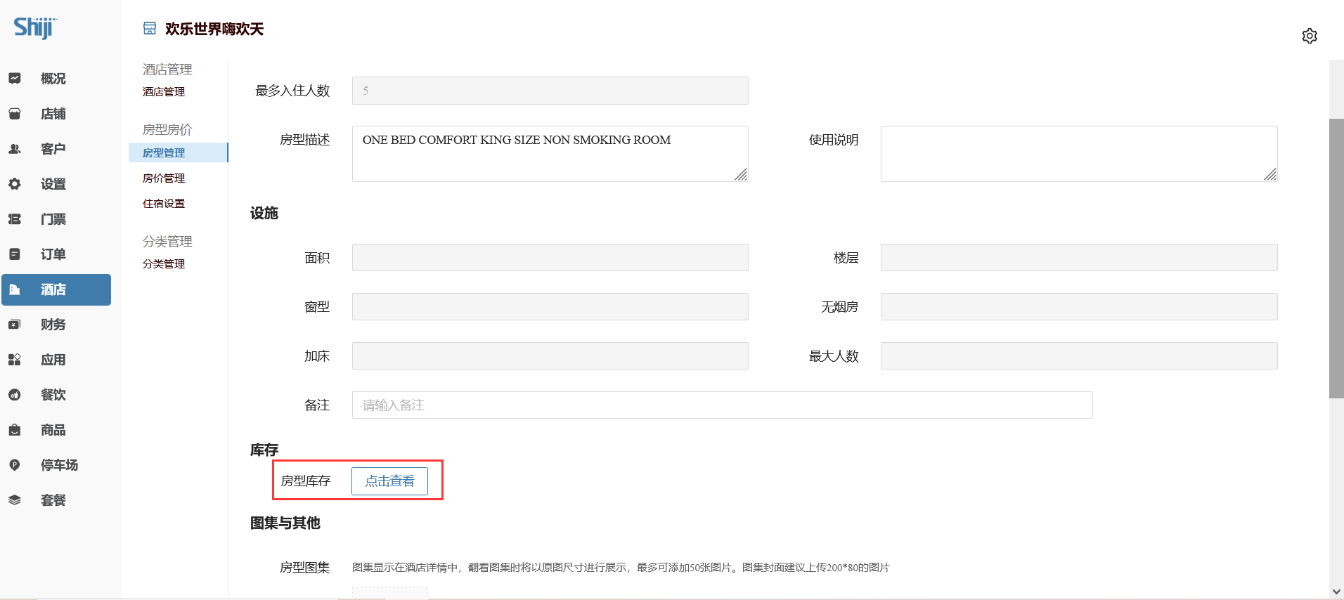The image size is (1344, 600).
Task: Open 房价管理 submenu item
Action: click(164, 178)
